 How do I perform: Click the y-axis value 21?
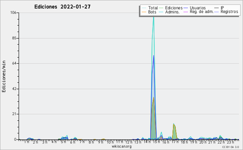14,114
